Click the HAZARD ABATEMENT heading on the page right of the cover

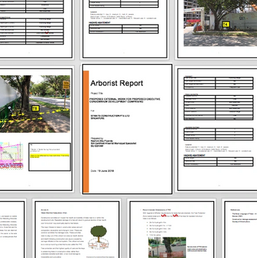tap(194, 155)
